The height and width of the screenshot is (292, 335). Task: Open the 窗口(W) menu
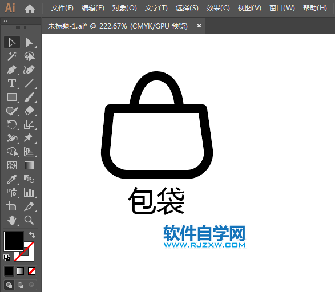282,8
